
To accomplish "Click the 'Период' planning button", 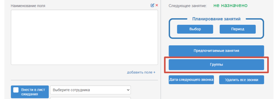I will [x=238, y=29].
